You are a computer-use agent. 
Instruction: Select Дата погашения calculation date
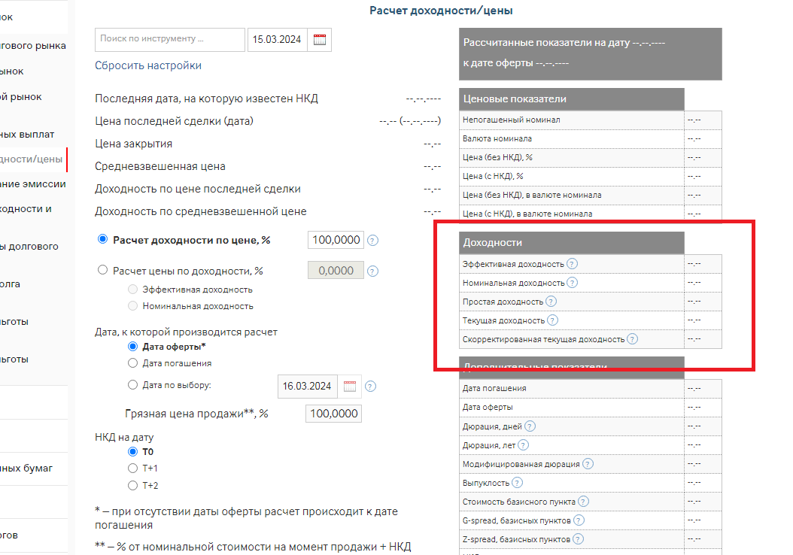[132, 363]
